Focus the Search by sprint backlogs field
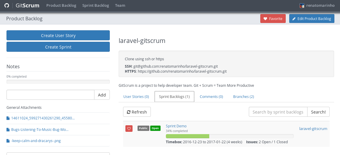The image size is (340, 155). pyautogui.click(x=278, y=112)
